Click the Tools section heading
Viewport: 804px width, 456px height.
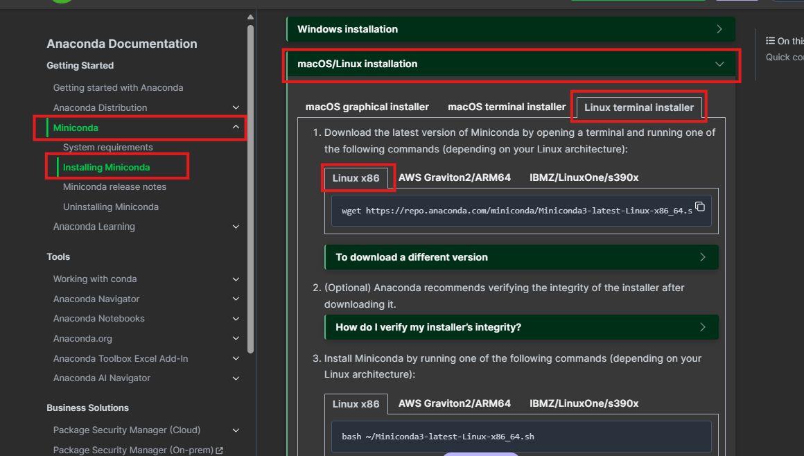58,256
